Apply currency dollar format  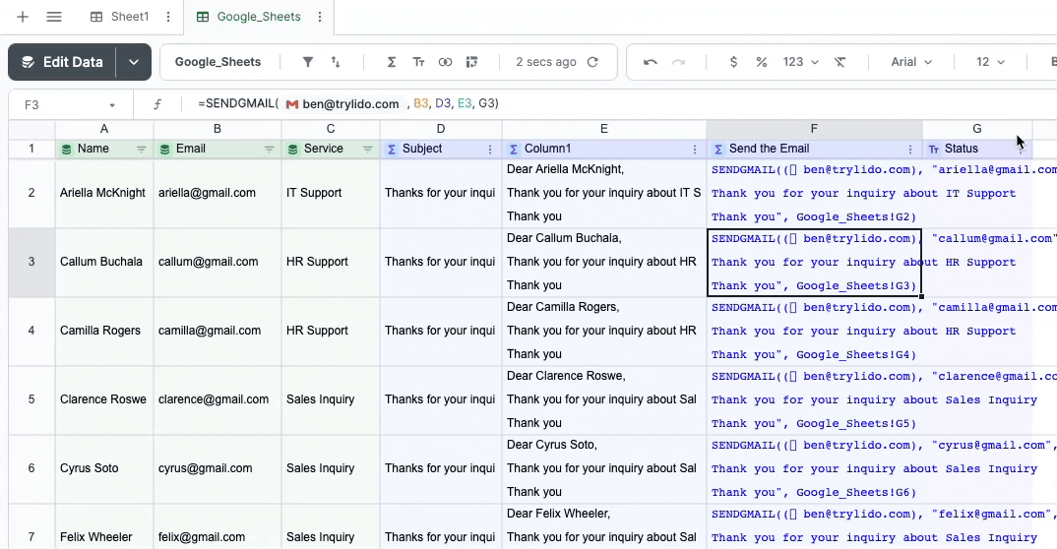pyautogui.click(x=733, y=62)
